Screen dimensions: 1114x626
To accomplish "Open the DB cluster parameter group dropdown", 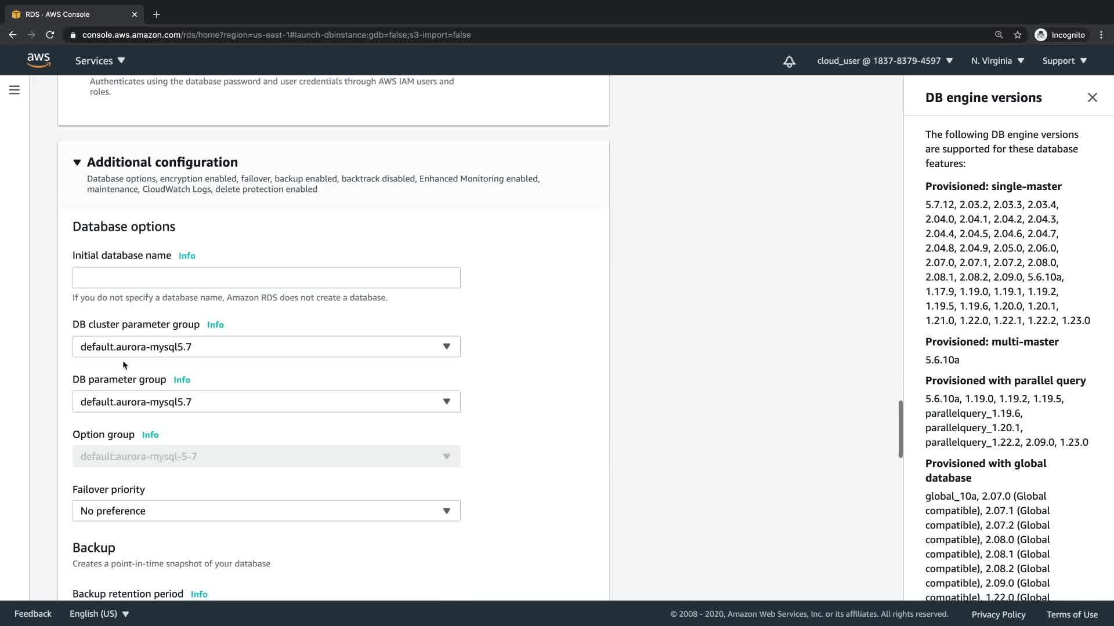I will [266, 347].
